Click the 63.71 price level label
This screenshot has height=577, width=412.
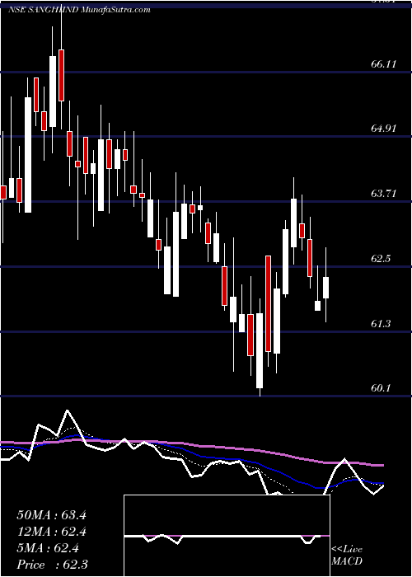(x=383, y=193)
